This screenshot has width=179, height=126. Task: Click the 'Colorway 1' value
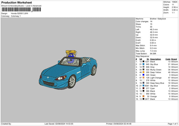point(16,16)
